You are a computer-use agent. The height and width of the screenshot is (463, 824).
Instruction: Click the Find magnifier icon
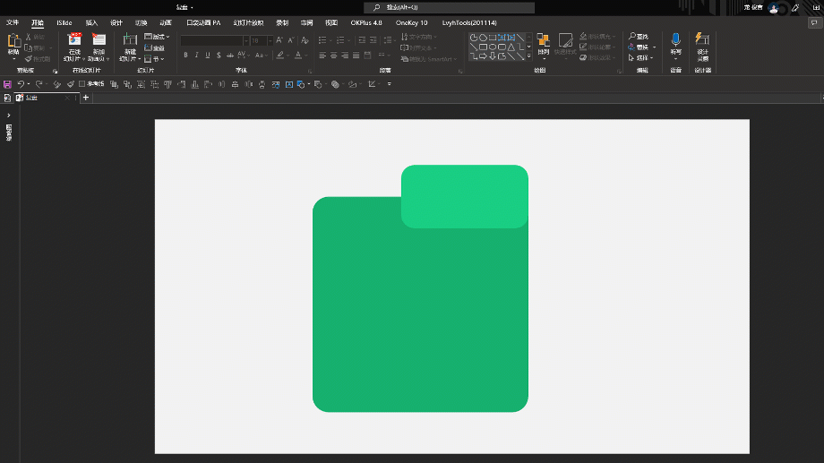tap(632, 36)
